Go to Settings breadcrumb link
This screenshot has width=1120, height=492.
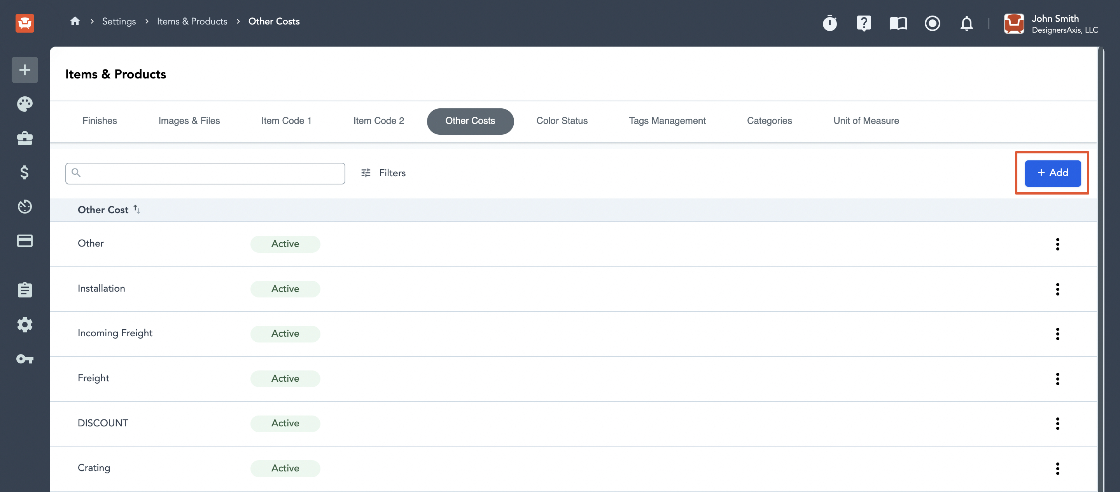click(x=119, y=21)
